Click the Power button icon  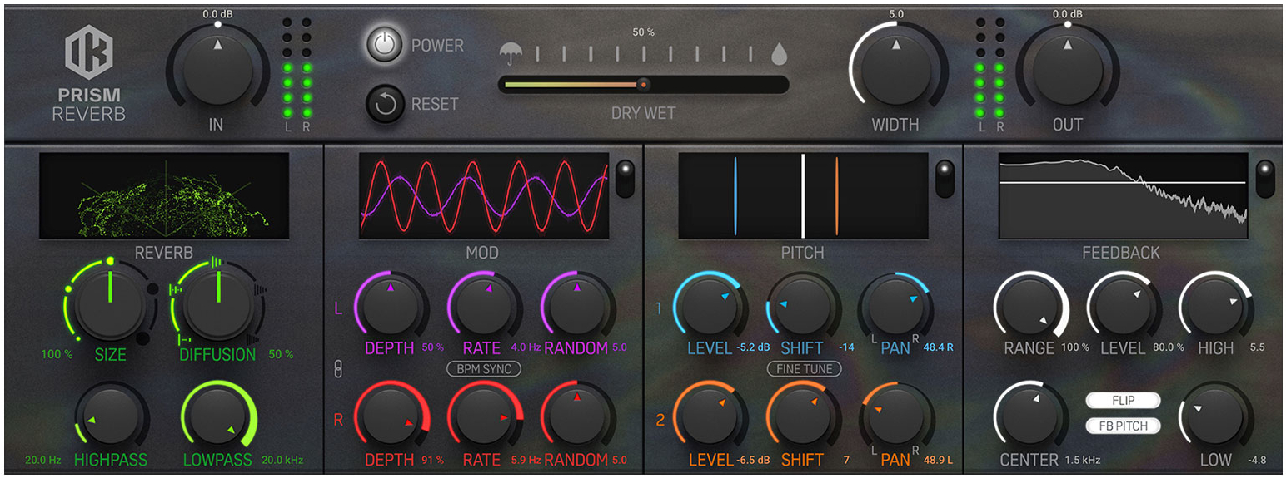384,45
